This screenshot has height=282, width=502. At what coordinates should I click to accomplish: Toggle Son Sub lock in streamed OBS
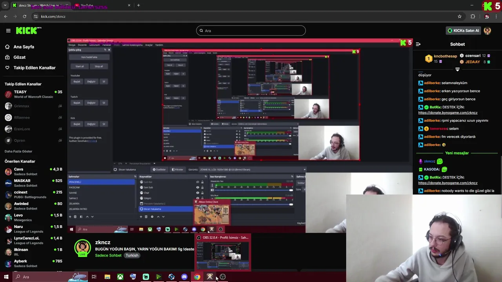[202, 187]
